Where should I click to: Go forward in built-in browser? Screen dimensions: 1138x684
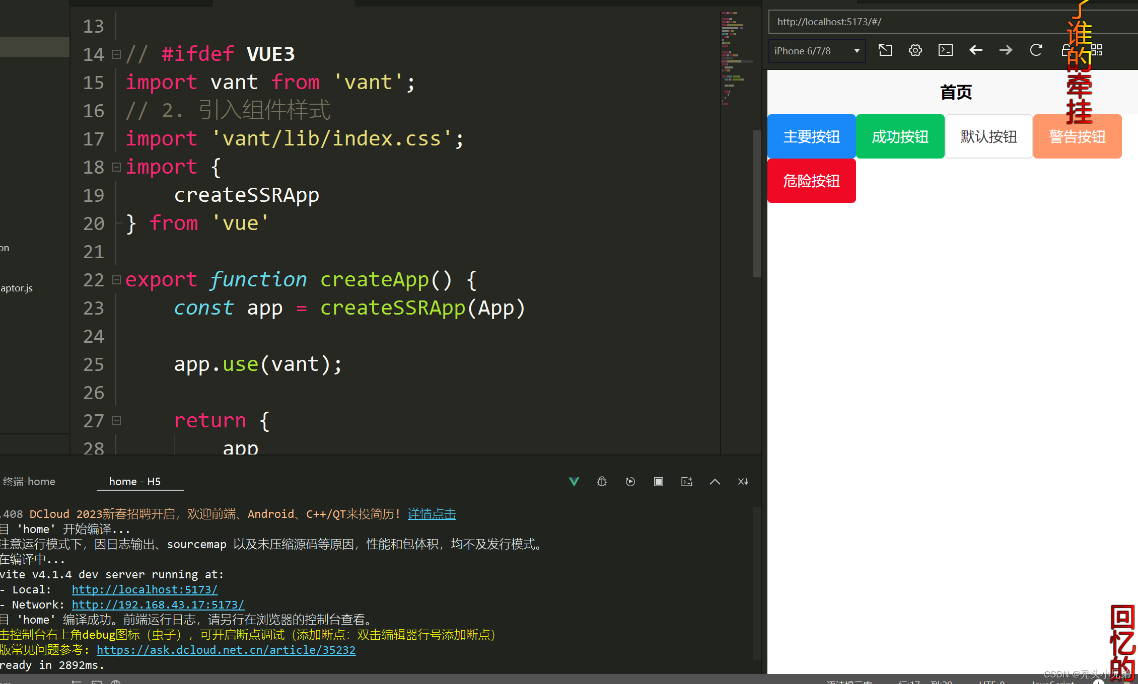[x=1006, y=50]
